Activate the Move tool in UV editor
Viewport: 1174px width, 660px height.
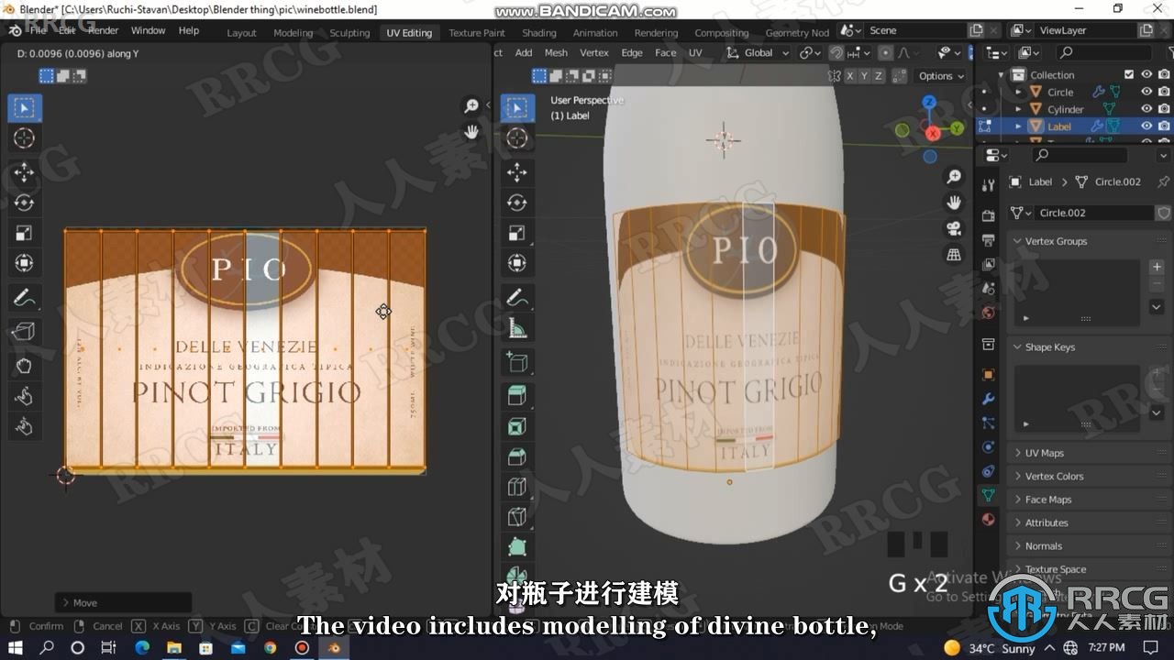24,172
